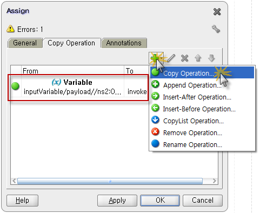Click the scroll right arrow
This screenshot has height=213, width=260.
click(214, 181)
